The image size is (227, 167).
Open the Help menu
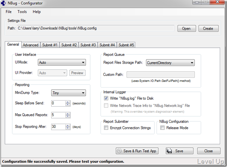click(37, 12)
